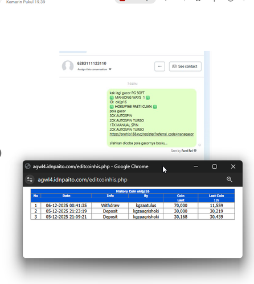Click the Deposit cell in row 3

tap(110, 217)
